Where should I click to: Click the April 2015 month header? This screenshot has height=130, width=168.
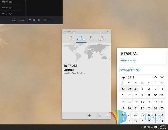click(x=128, y=78)
